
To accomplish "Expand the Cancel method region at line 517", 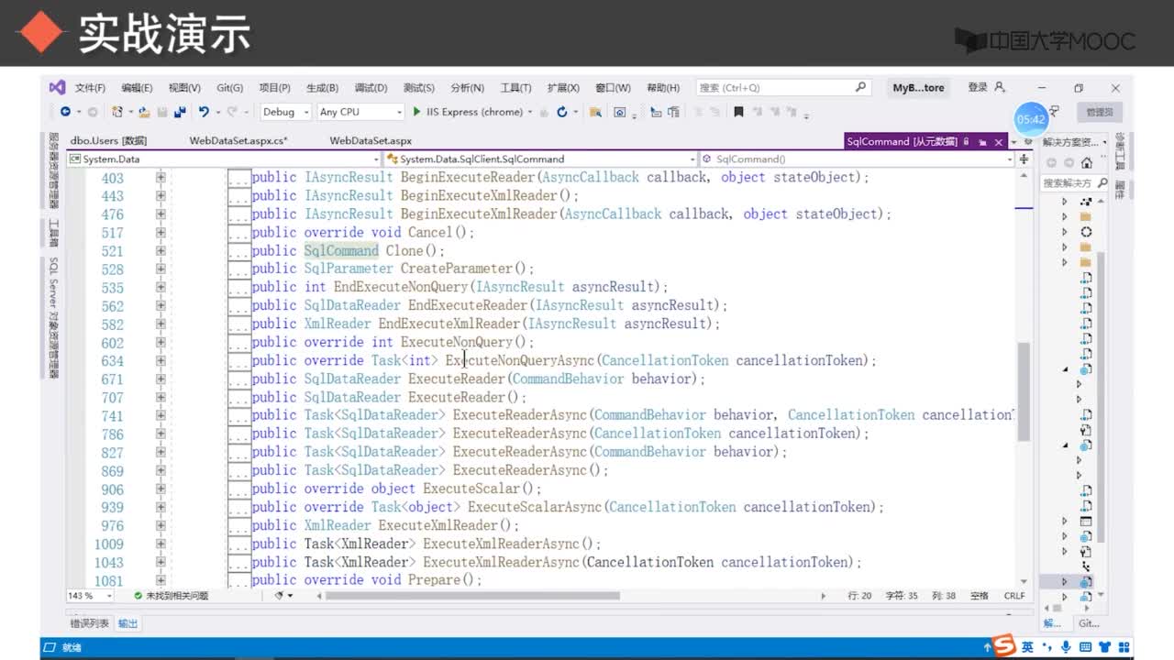I will tap(161, 232).
